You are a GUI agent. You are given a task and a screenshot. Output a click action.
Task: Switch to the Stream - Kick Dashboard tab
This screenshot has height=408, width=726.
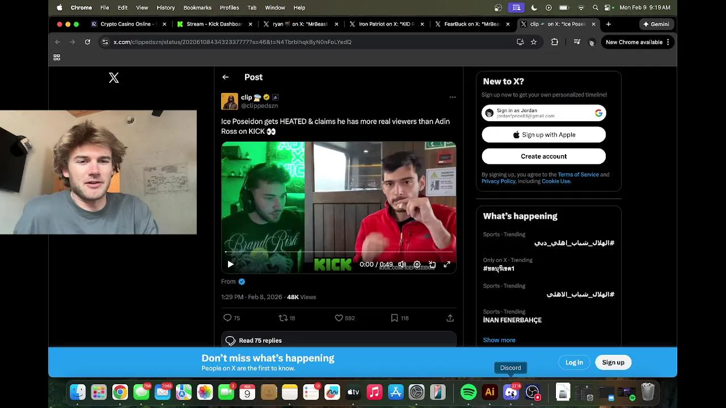[215, 24]
